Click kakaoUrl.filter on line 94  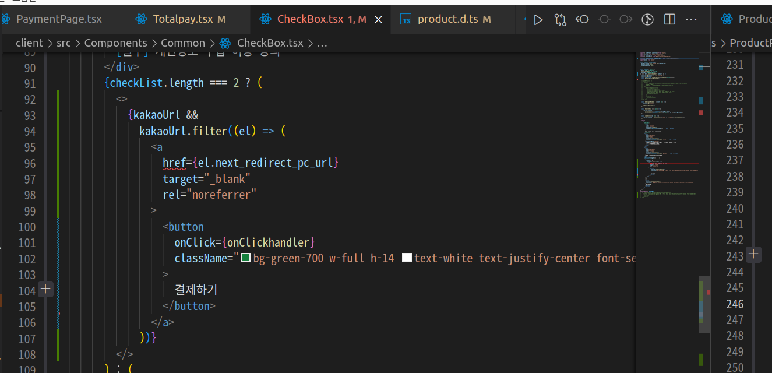click(183, 131)
